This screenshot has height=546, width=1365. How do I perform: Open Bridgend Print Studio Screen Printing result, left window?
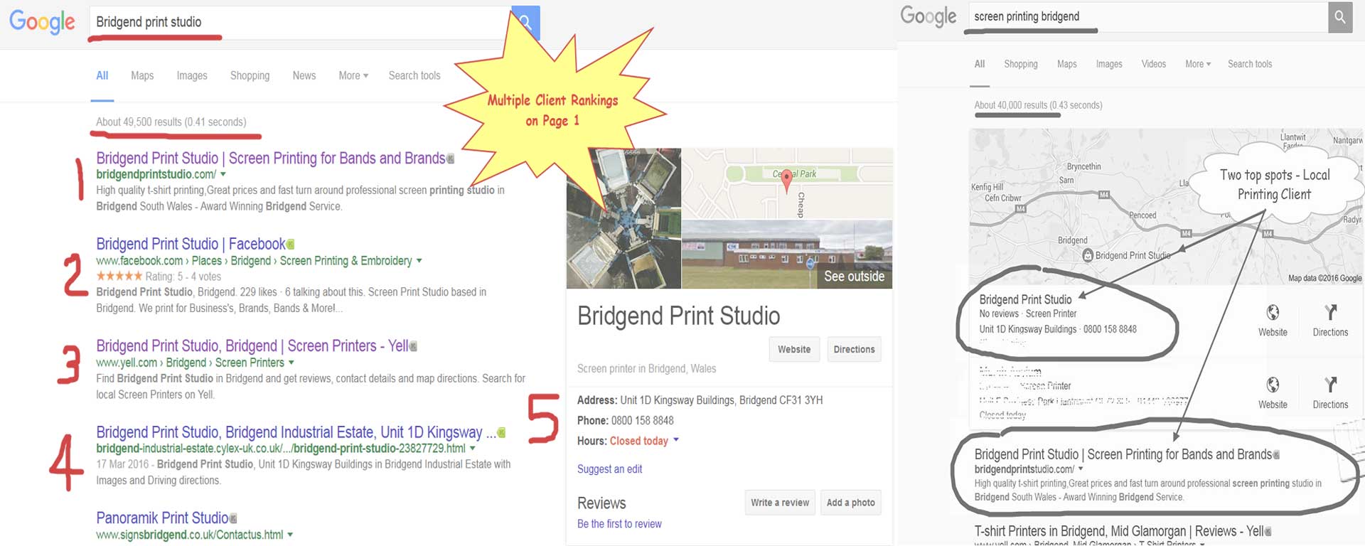point(271,159)
